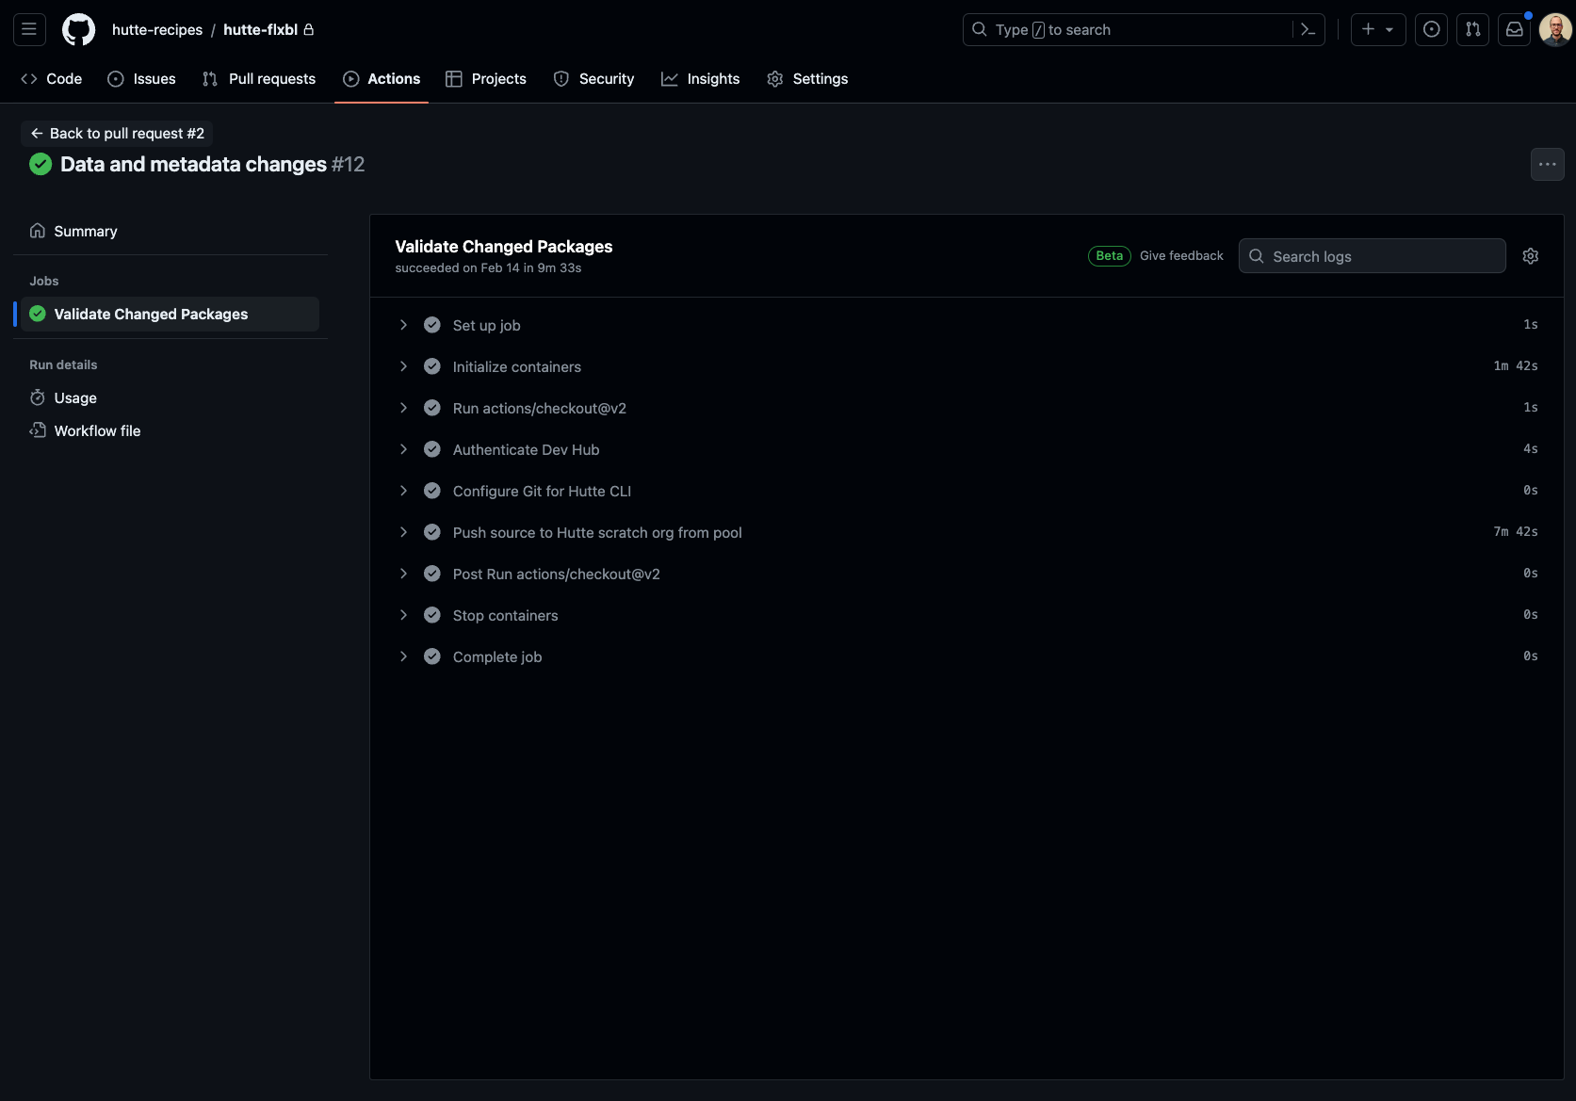
Task: Click the Data and metadata changes title
Action: click(x=193, y=164)
